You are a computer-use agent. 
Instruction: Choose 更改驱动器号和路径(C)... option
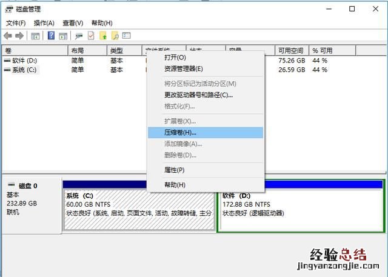(x=206, y=95)
